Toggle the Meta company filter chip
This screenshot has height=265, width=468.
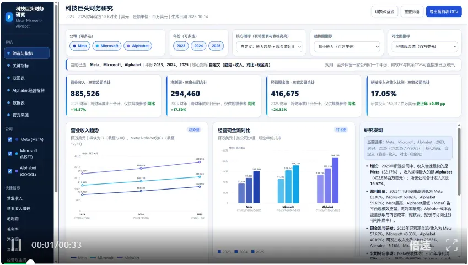(x=80, y=46)
